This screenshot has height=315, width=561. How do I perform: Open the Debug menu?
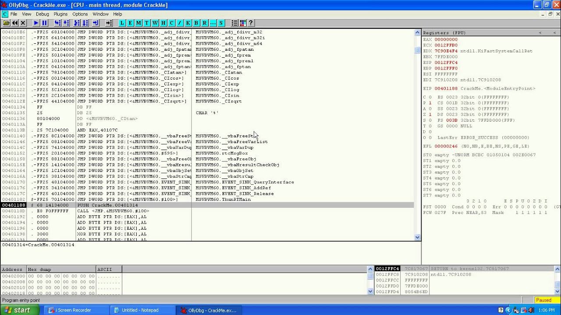[43, 14]
